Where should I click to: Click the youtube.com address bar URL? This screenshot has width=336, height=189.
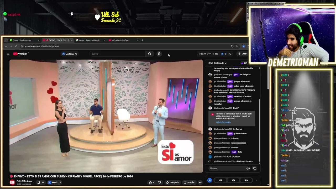point(42,46)
